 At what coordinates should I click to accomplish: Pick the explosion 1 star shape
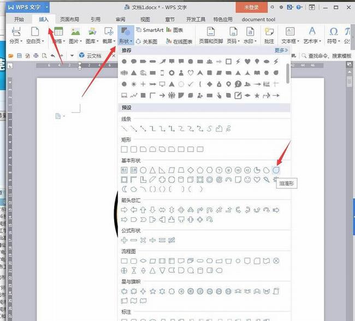tap(124, 292)
